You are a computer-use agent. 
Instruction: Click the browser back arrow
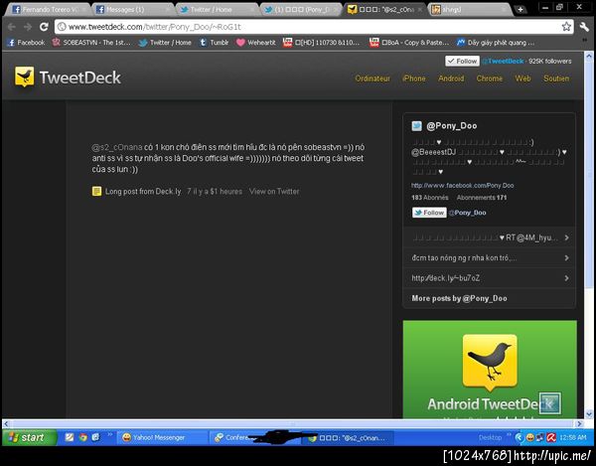coord(12,27)
